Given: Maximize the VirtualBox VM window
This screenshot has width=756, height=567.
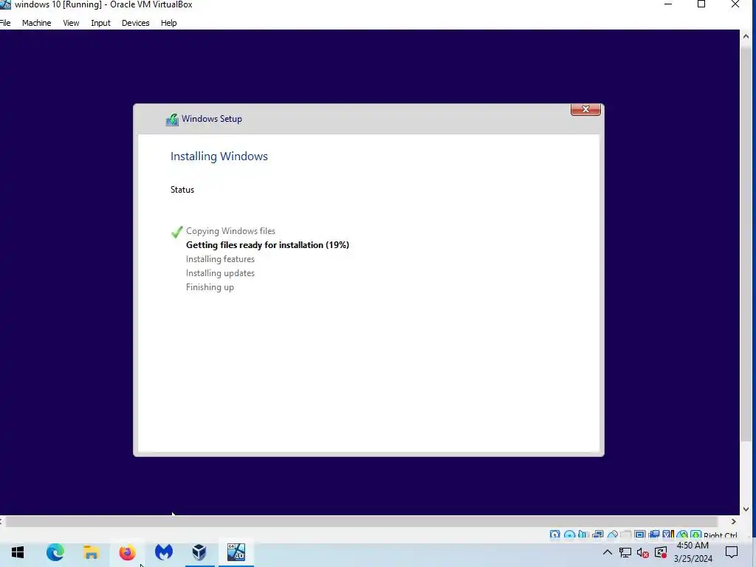Looking at the screenshot, I should pyautogui.click(x=701, y=5).
